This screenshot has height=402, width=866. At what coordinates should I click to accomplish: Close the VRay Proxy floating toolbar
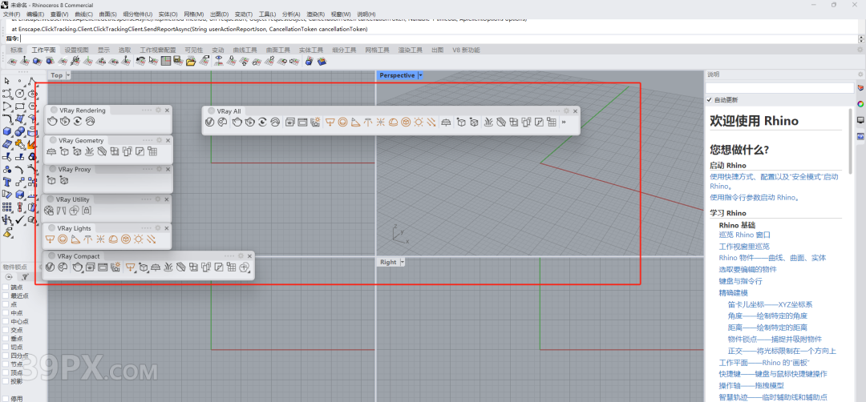[168, 169]
